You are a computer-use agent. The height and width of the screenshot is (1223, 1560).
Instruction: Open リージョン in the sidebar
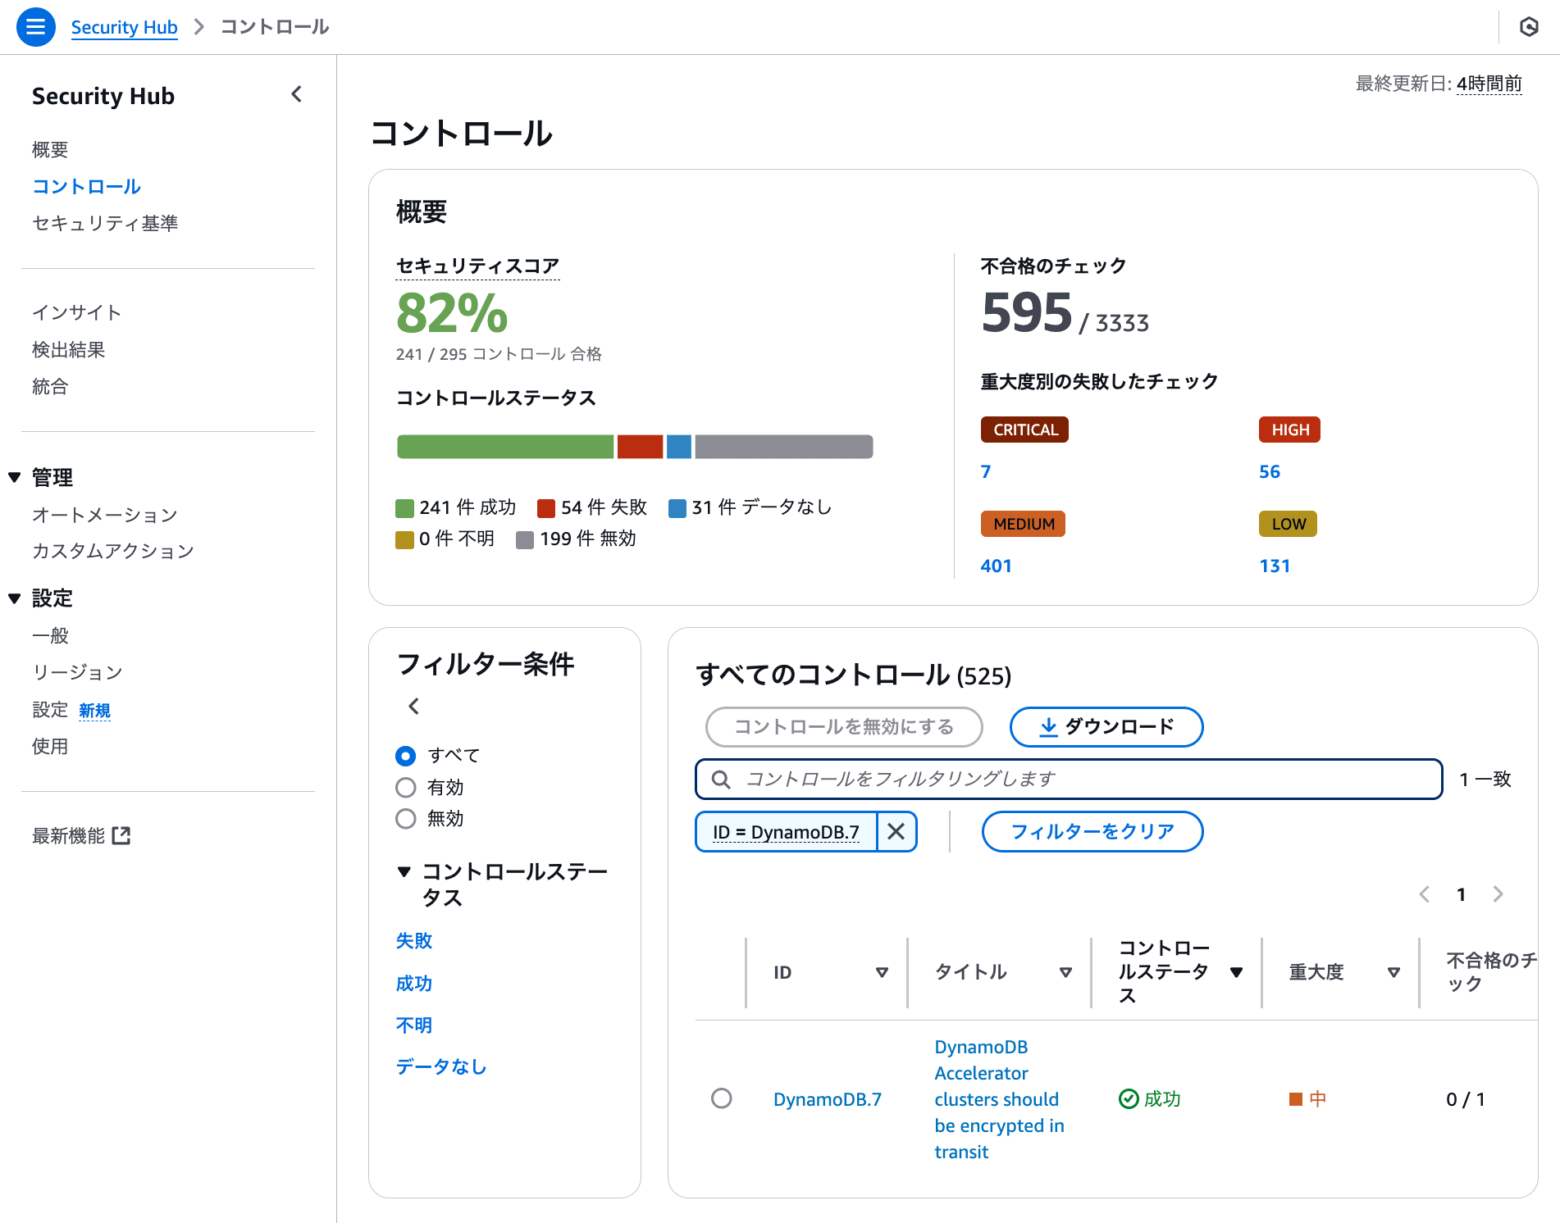pos(77,672)
